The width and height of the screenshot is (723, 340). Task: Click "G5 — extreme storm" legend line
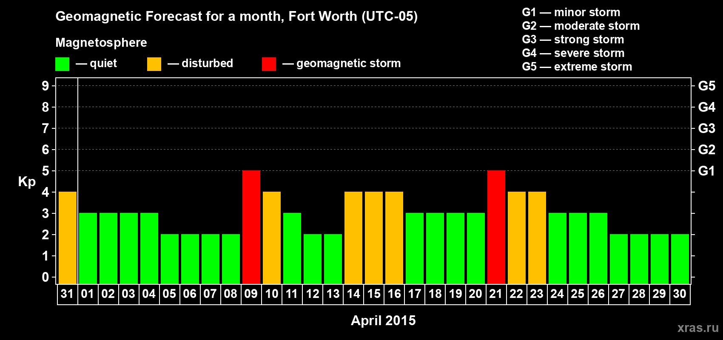click(577, 67)
